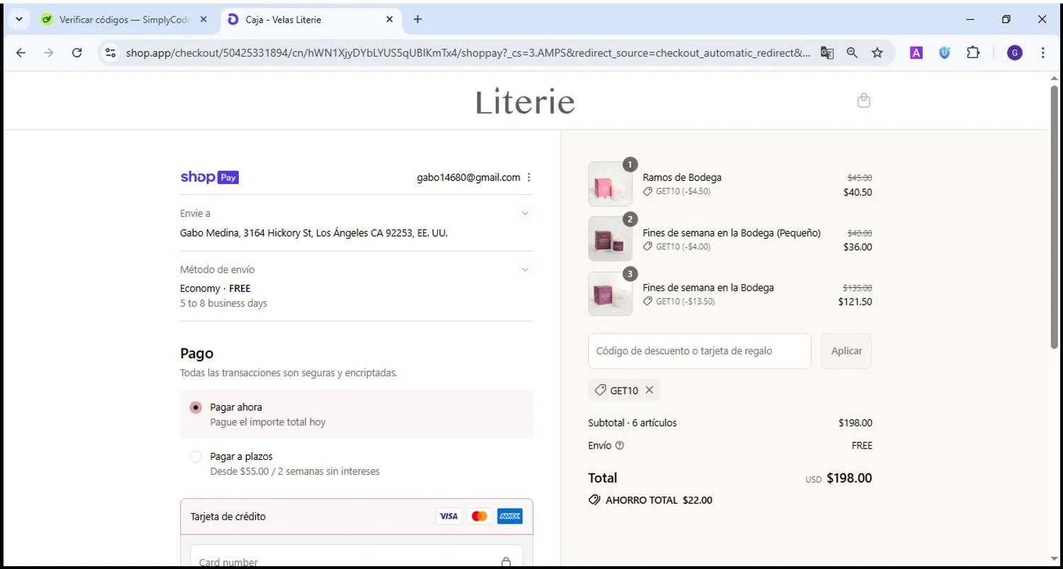Screen dimensions: 1063x569
Task: Switch to the Verificar códigos SimplyCodes tab
Action: (125, 20)
